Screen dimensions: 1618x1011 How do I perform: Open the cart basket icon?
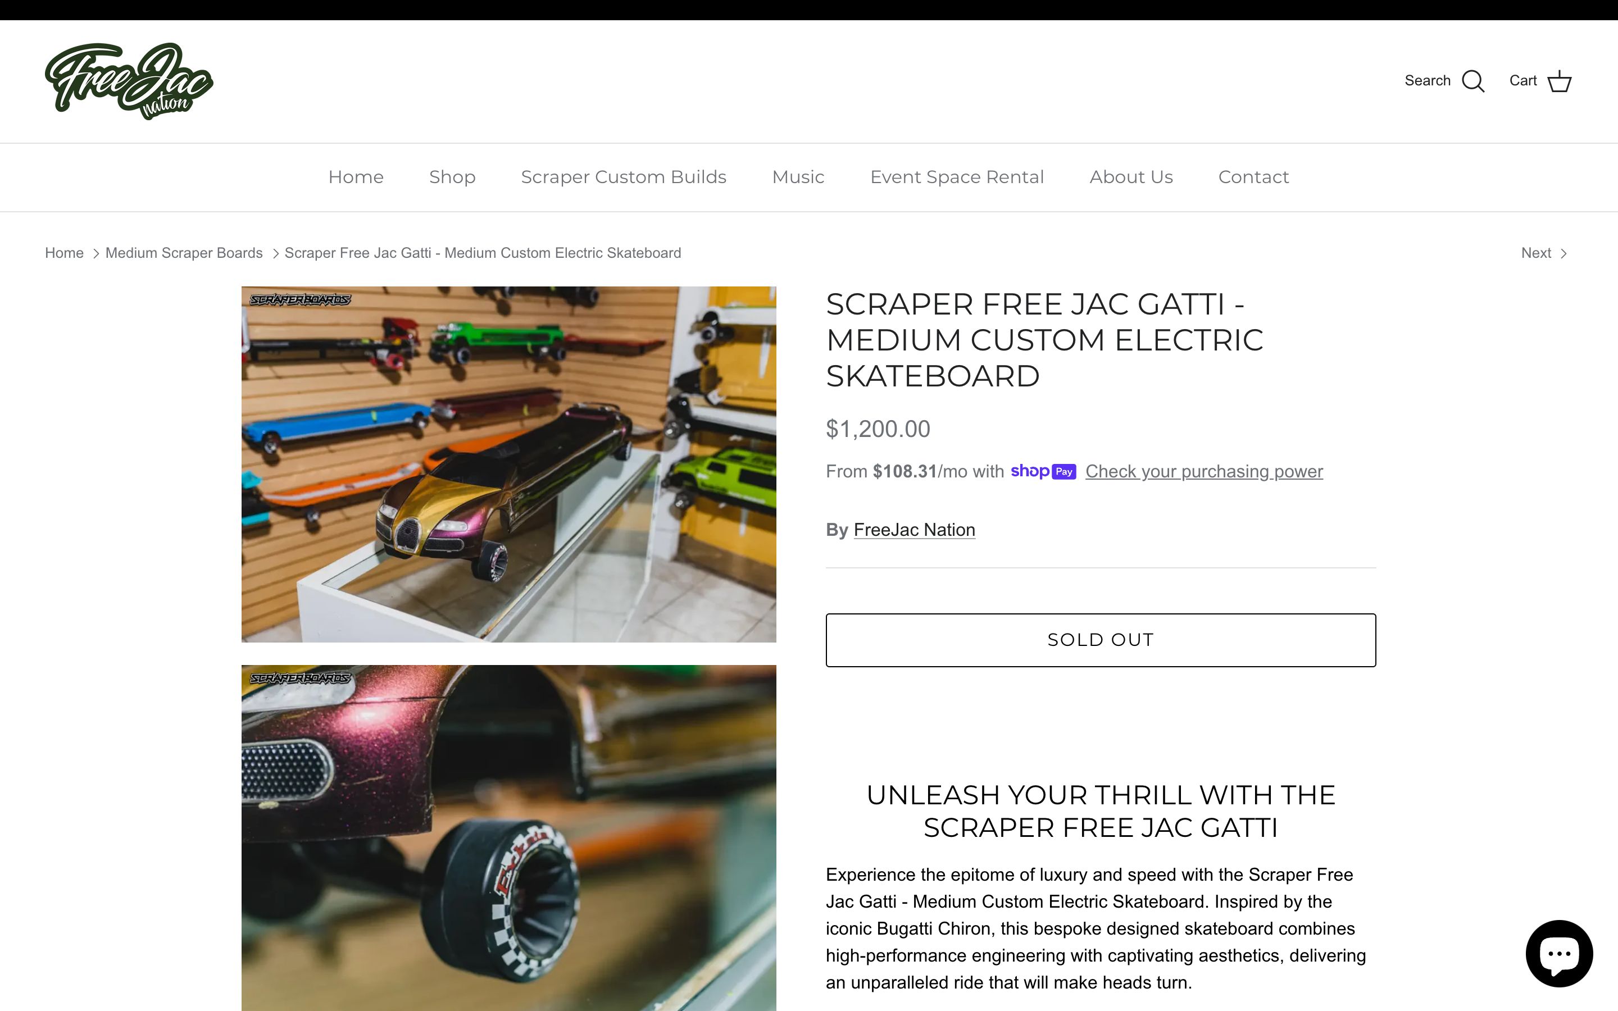coord(1559,81)
